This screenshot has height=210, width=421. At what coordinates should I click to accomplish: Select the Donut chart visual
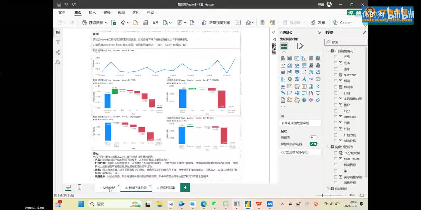tap(318, 72)
